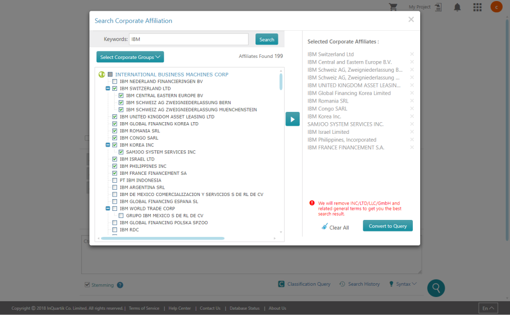Remove IBM Philippines, Incorporated from selection
The width and height of the screenshot is (510, 315).
pyautogui.click(x=412, y=140)
